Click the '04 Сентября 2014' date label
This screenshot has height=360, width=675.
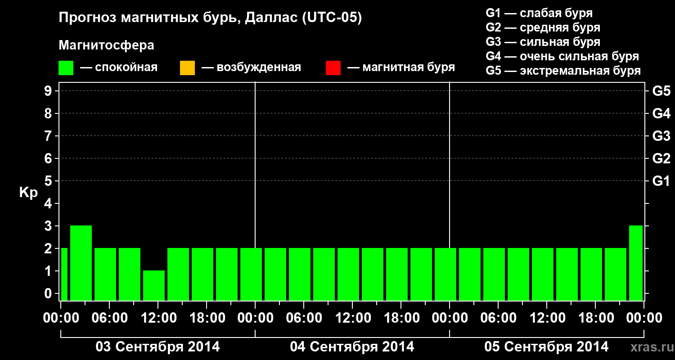tap(352, 346)
